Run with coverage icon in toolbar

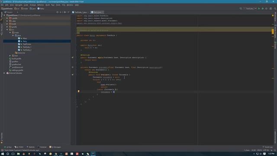(266, 9)
